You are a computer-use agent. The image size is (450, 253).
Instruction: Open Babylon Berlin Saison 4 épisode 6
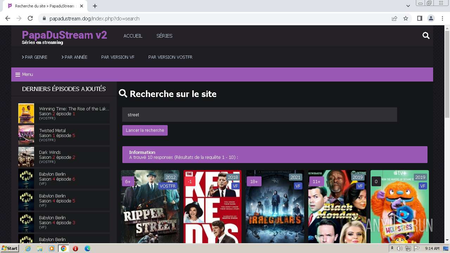click(x=64, y=179)
